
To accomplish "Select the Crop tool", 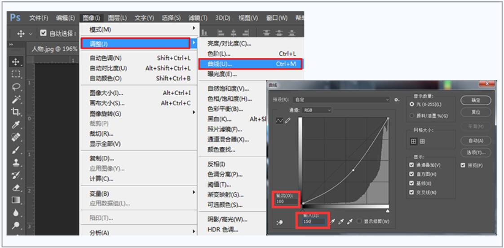I will tap(16, 112).
